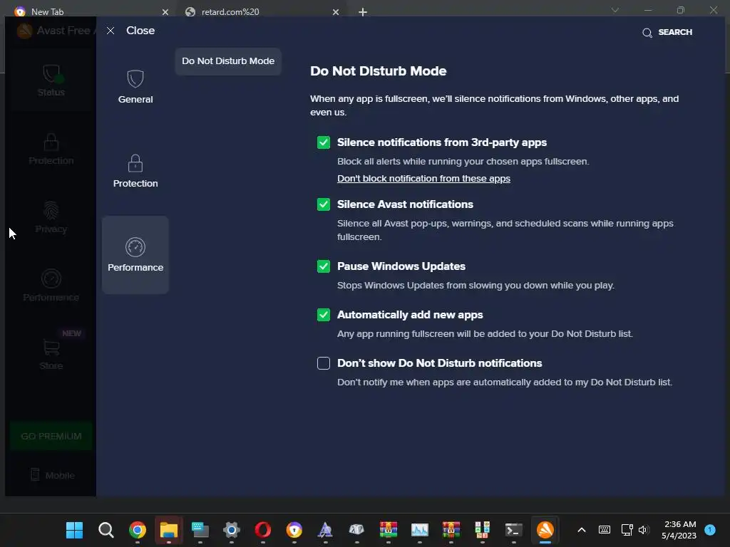Open the clock and calendar flyout
The width and height of the screenshot is (730, 547).
(679, 530)
